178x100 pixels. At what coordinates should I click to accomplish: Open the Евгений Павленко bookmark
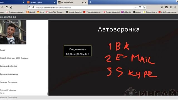click(x=74, y=12)
